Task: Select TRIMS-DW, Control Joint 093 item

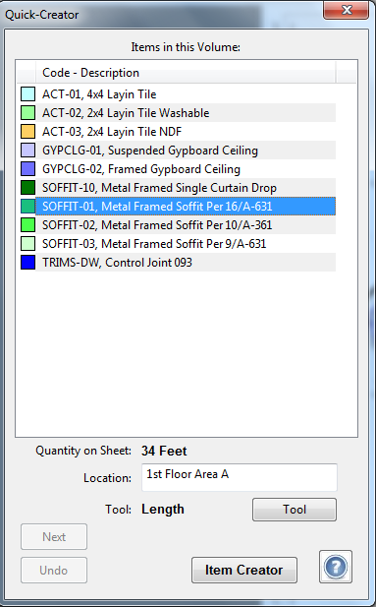Action: pyautogui.click(x=186, y=262)
